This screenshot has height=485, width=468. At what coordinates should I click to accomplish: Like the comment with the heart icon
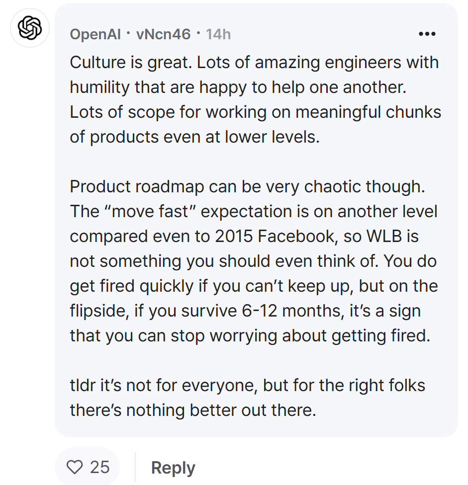click(x=75, y=467)
